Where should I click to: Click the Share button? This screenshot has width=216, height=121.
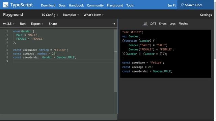tap(53, 24)
